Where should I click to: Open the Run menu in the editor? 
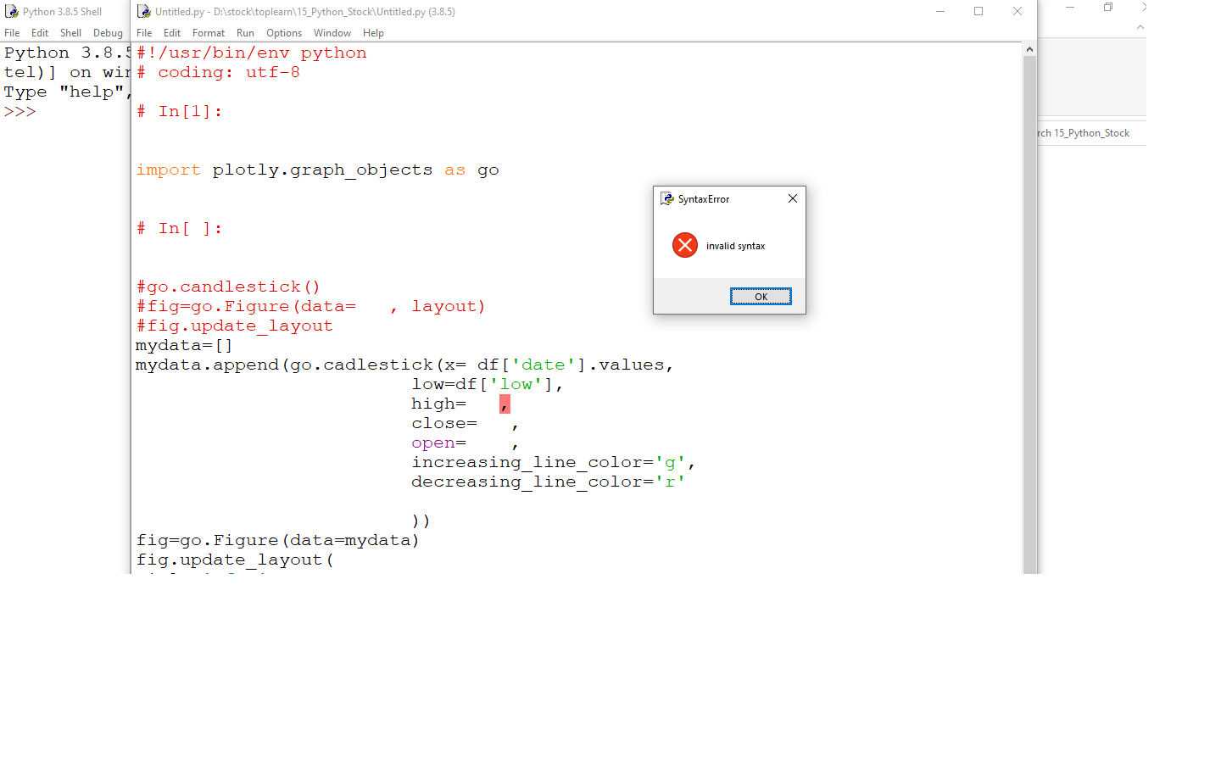[x=245, y=32]
